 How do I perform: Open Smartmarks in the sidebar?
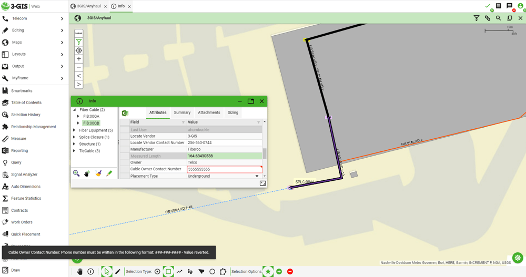click(x=22, y=91)
